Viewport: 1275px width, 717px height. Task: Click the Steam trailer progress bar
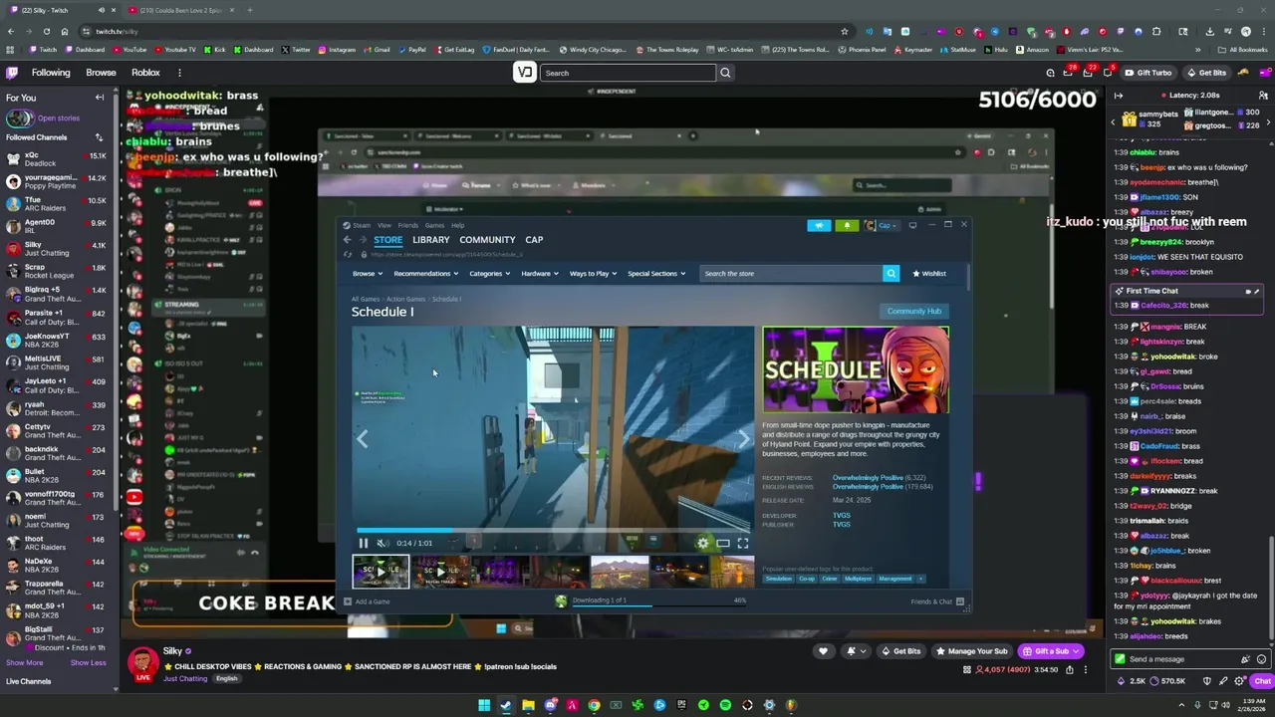tap(553, 531)
